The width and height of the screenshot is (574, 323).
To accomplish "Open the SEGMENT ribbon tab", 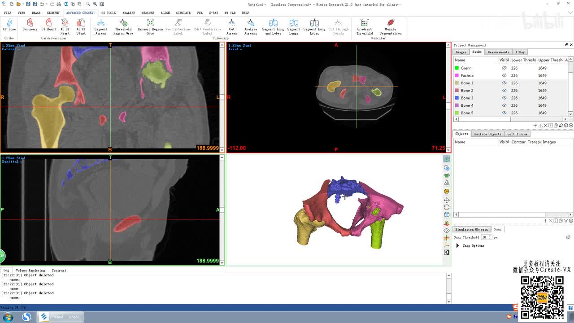I will tap(53, 13).
